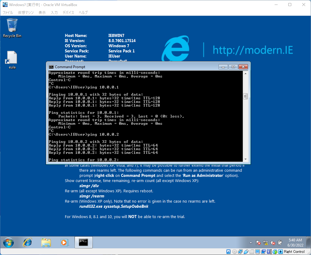Click 'Ping statistics for 10.0.0.1:' line
Screen dimensions: 311x255
83,113
